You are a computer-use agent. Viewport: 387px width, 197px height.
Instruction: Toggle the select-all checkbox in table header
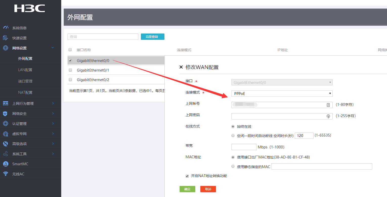(x=70, y=50)
